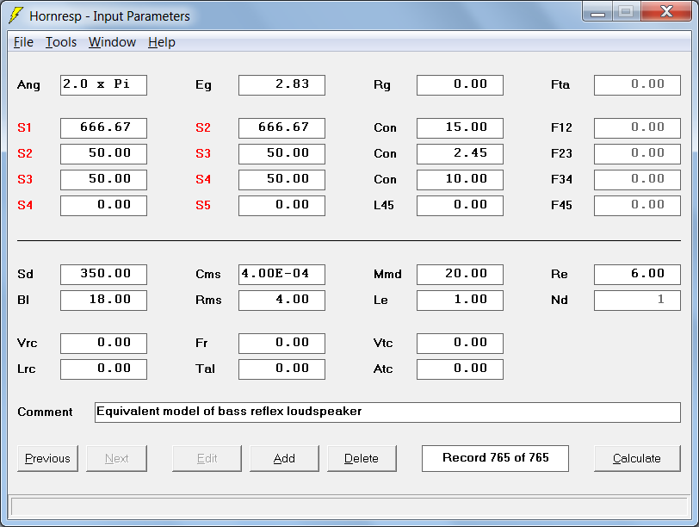Select the S5 input field
Viewport: 699px width, 527px height.
(x=281, y=206)
